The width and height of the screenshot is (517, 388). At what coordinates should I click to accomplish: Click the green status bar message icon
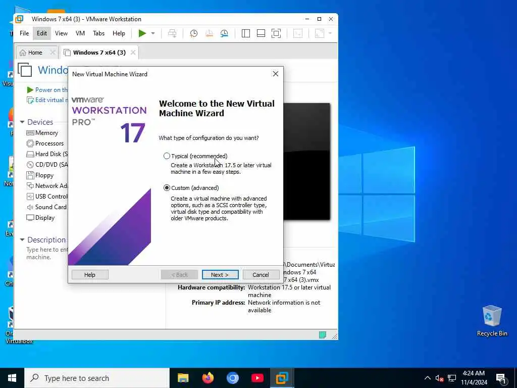[323, 335]
